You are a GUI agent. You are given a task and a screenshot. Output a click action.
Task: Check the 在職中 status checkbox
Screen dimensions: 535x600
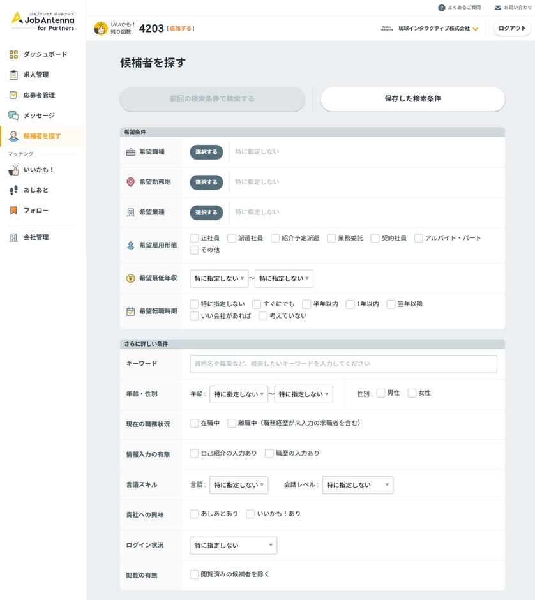point(193,423)
